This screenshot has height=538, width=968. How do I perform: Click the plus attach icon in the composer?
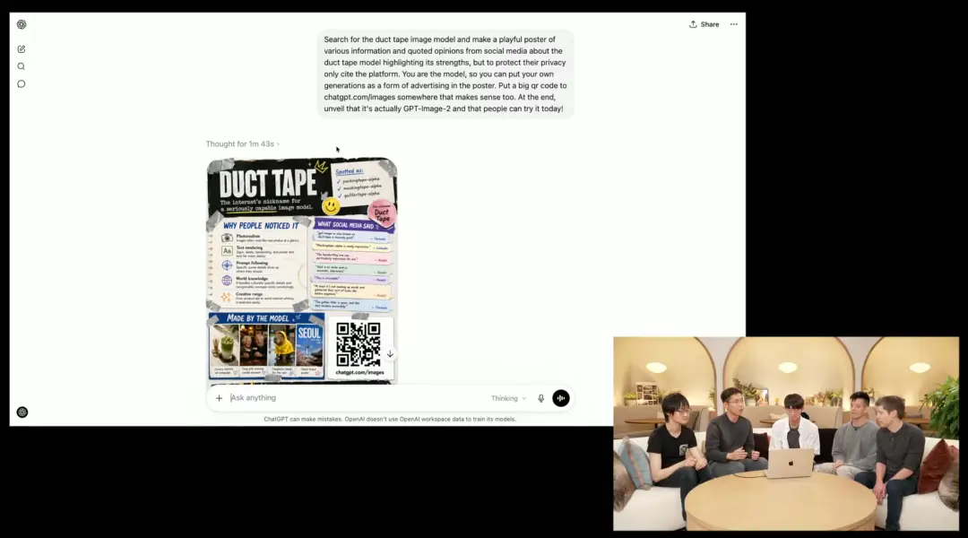click(x=219, y=398)
